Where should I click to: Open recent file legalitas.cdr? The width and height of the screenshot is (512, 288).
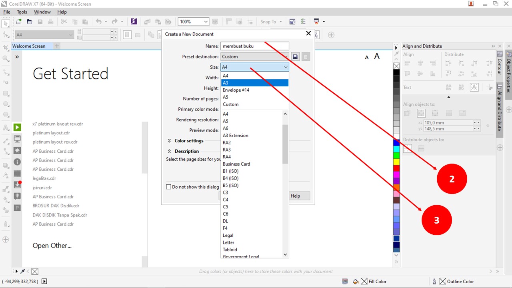click(x=44, y=178)
